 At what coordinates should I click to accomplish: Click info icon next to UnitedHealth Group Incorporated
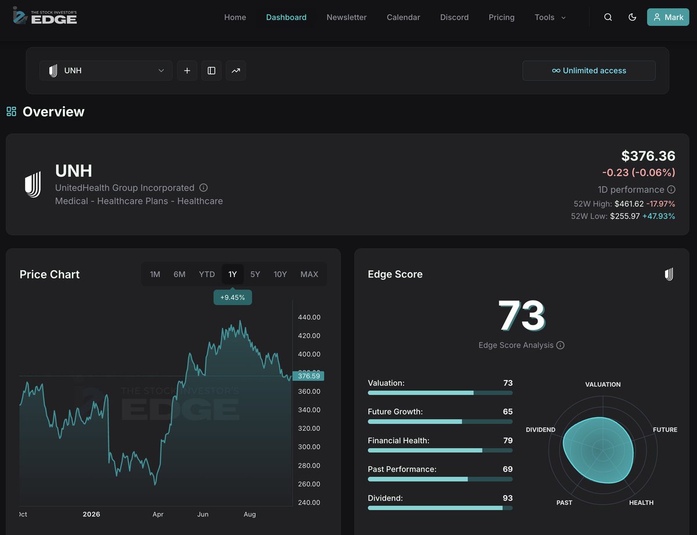(203, 187)
